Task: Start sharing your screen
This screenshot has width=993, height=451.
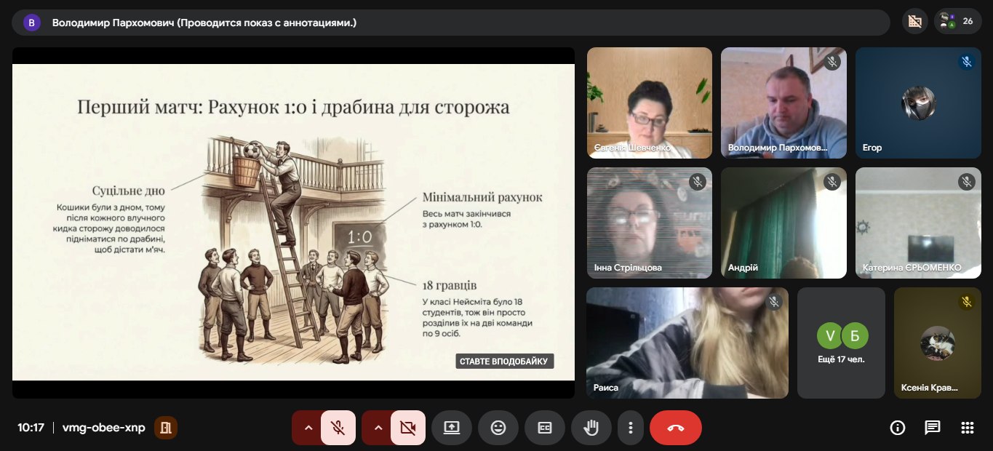Action: (452, 428)
